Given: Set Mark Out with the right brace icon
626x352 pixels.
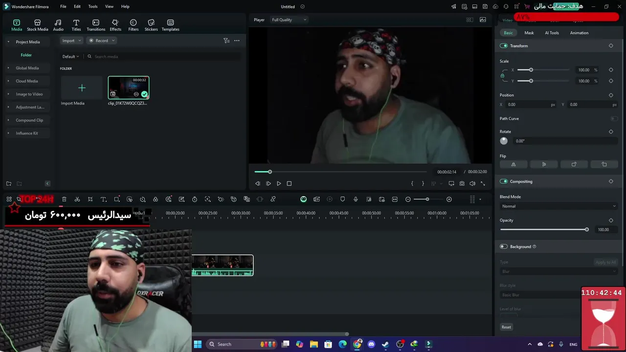Looking at the screenshot, I should 423,184.
